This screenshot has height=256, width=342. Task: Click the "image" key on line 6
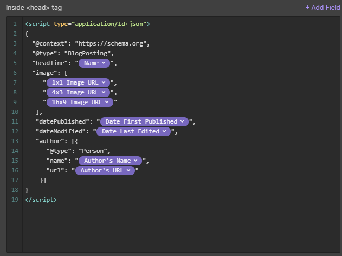(x=46, y=73)
